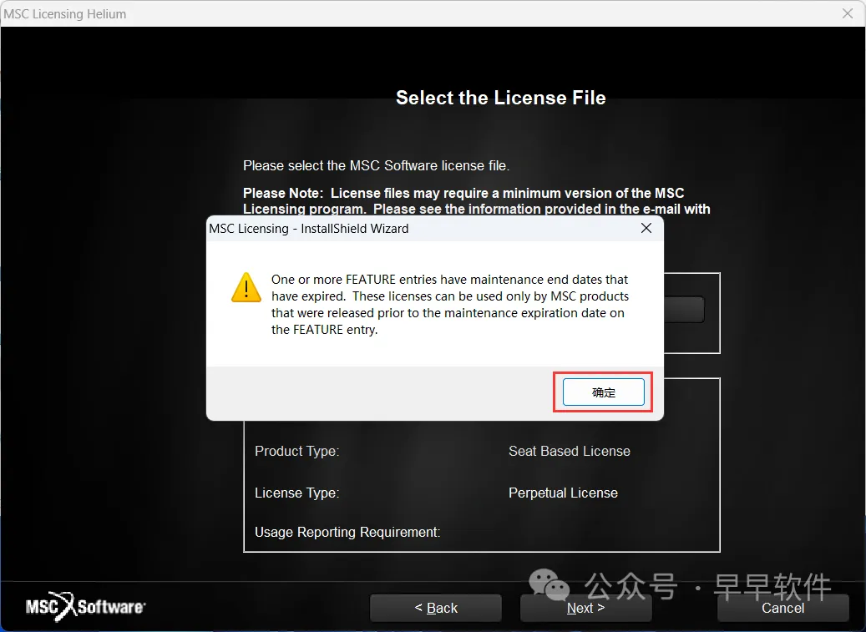Click the MSC Software logo
This screenshot has height=632, width=866.
point(86,607)
